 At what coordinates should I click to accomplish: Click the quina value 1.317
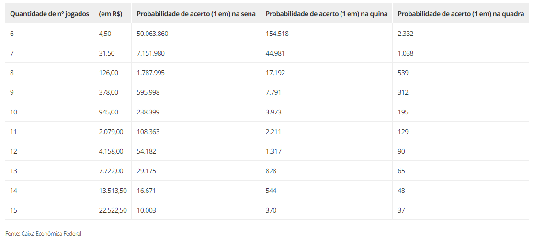pos(273,151)
